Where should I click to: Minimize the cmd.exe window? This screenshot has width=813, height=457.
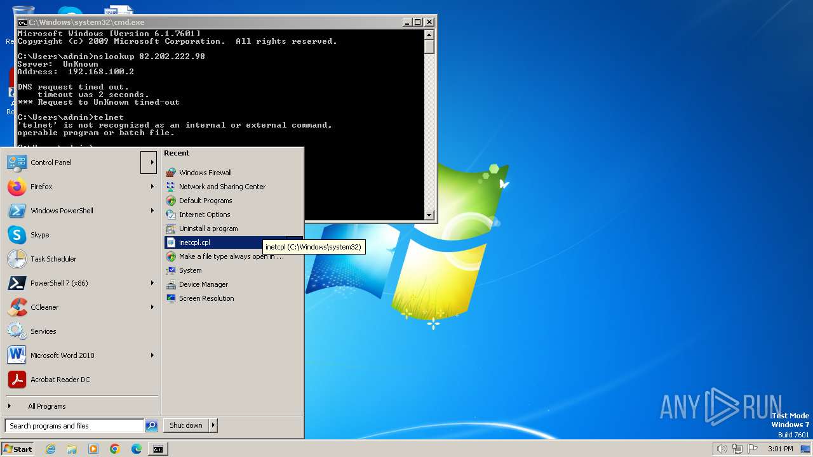tap(407, 22)
